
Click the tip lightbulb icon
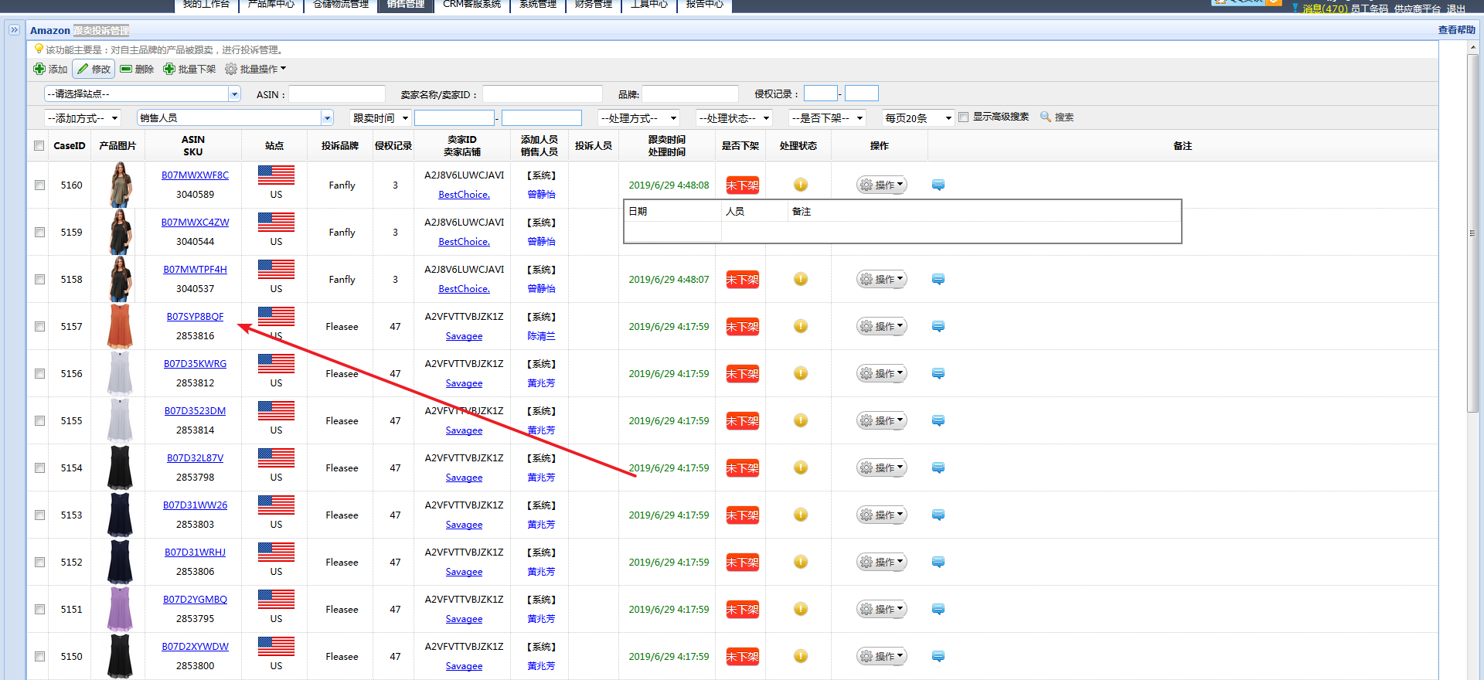pos(39,49)
